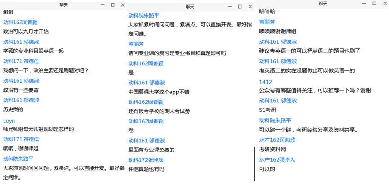Maximize the right chat window

pos(373,4)
